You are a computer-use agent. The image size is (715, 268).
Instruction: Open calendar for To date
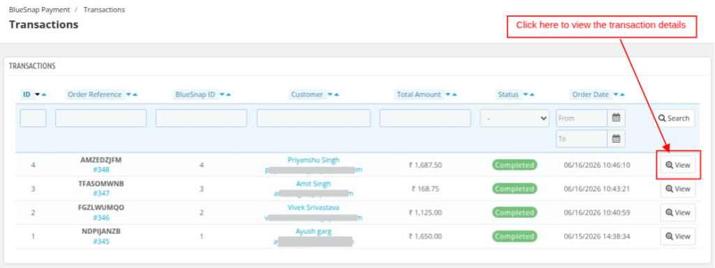pyautogui.click(x=616, y=139)
